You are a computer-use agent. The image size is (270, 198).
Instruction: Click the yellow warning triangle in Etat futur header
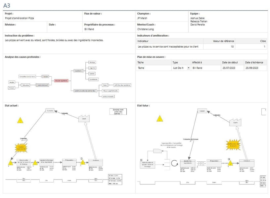pyautogui.click(x=160, y=118)
